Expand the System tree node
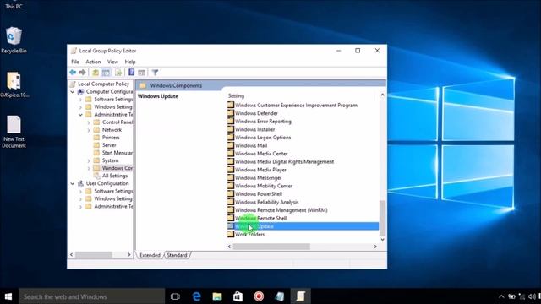 [89, 160]
